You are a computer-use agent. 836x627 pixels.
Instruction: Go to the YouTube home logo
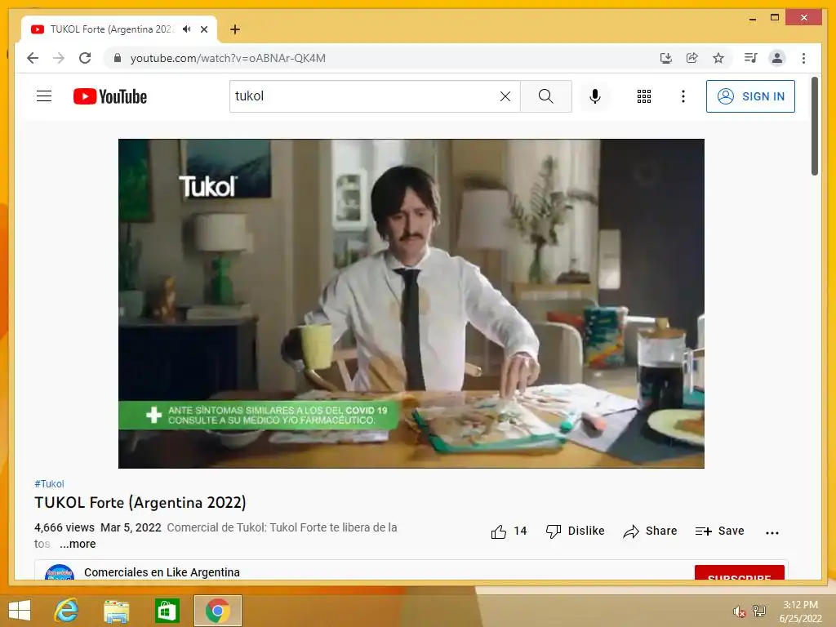[110, 96]
